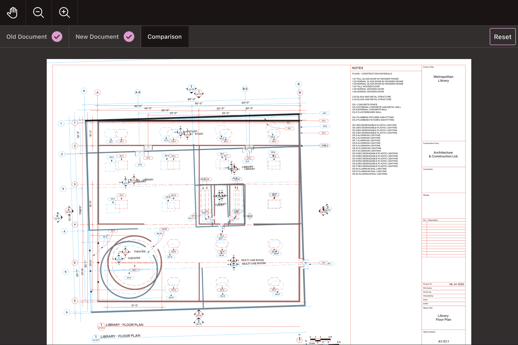The width and height of the screenshot is (518, 345).
Task: Click the zoom in magnifier icon
Action: 64,12
